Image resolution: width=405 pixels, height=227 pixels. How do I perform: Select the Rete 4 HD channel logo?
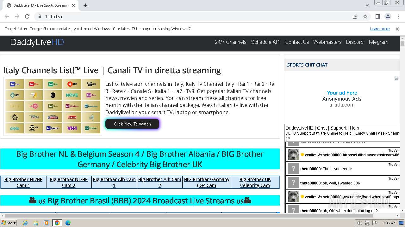click(72, 84)
